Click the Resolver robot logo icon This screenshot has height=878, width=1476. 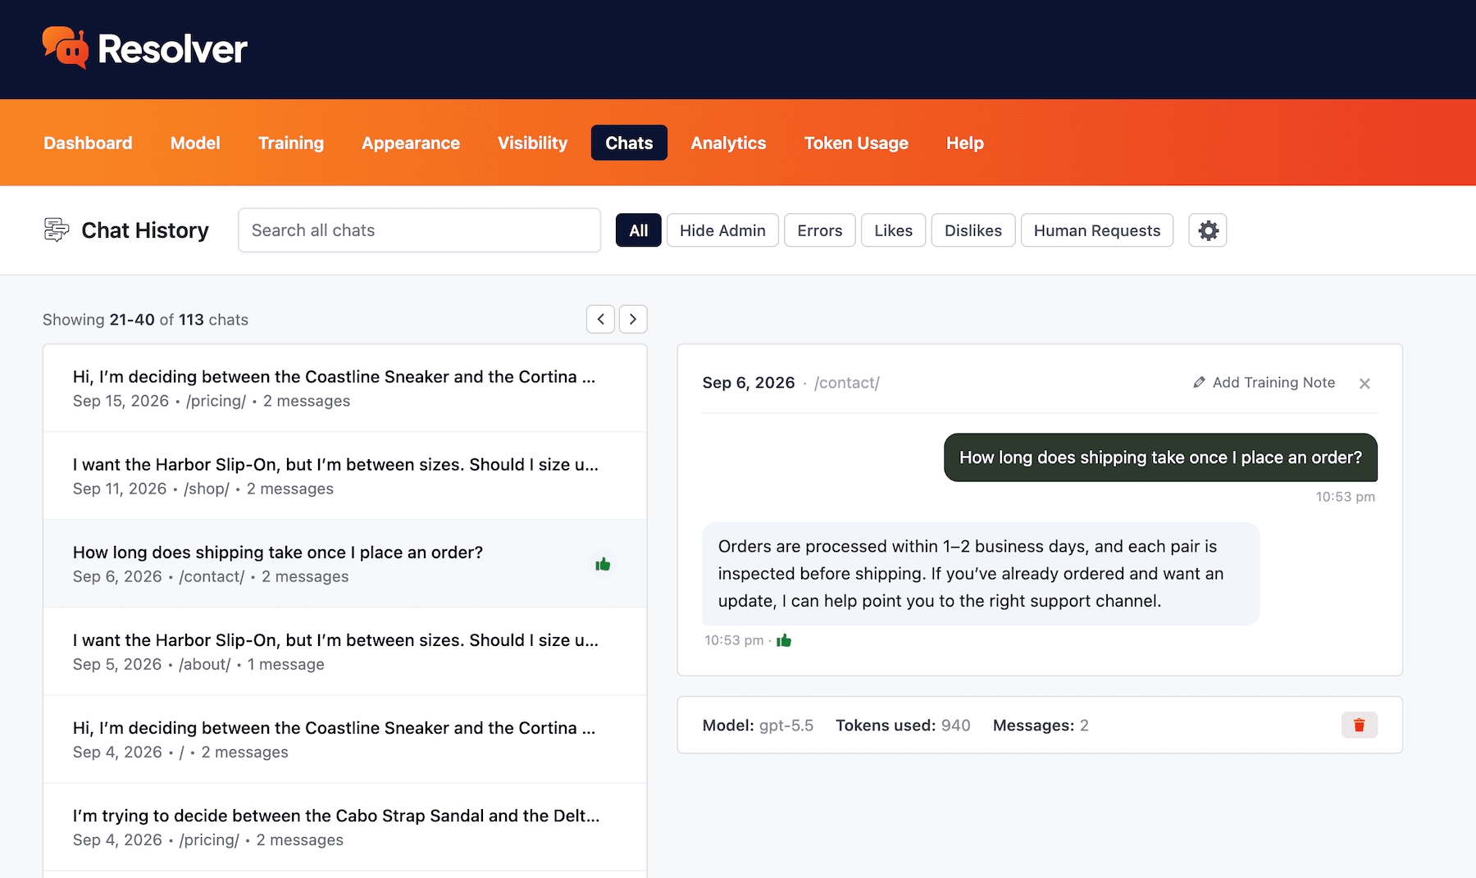coord(65,48)
